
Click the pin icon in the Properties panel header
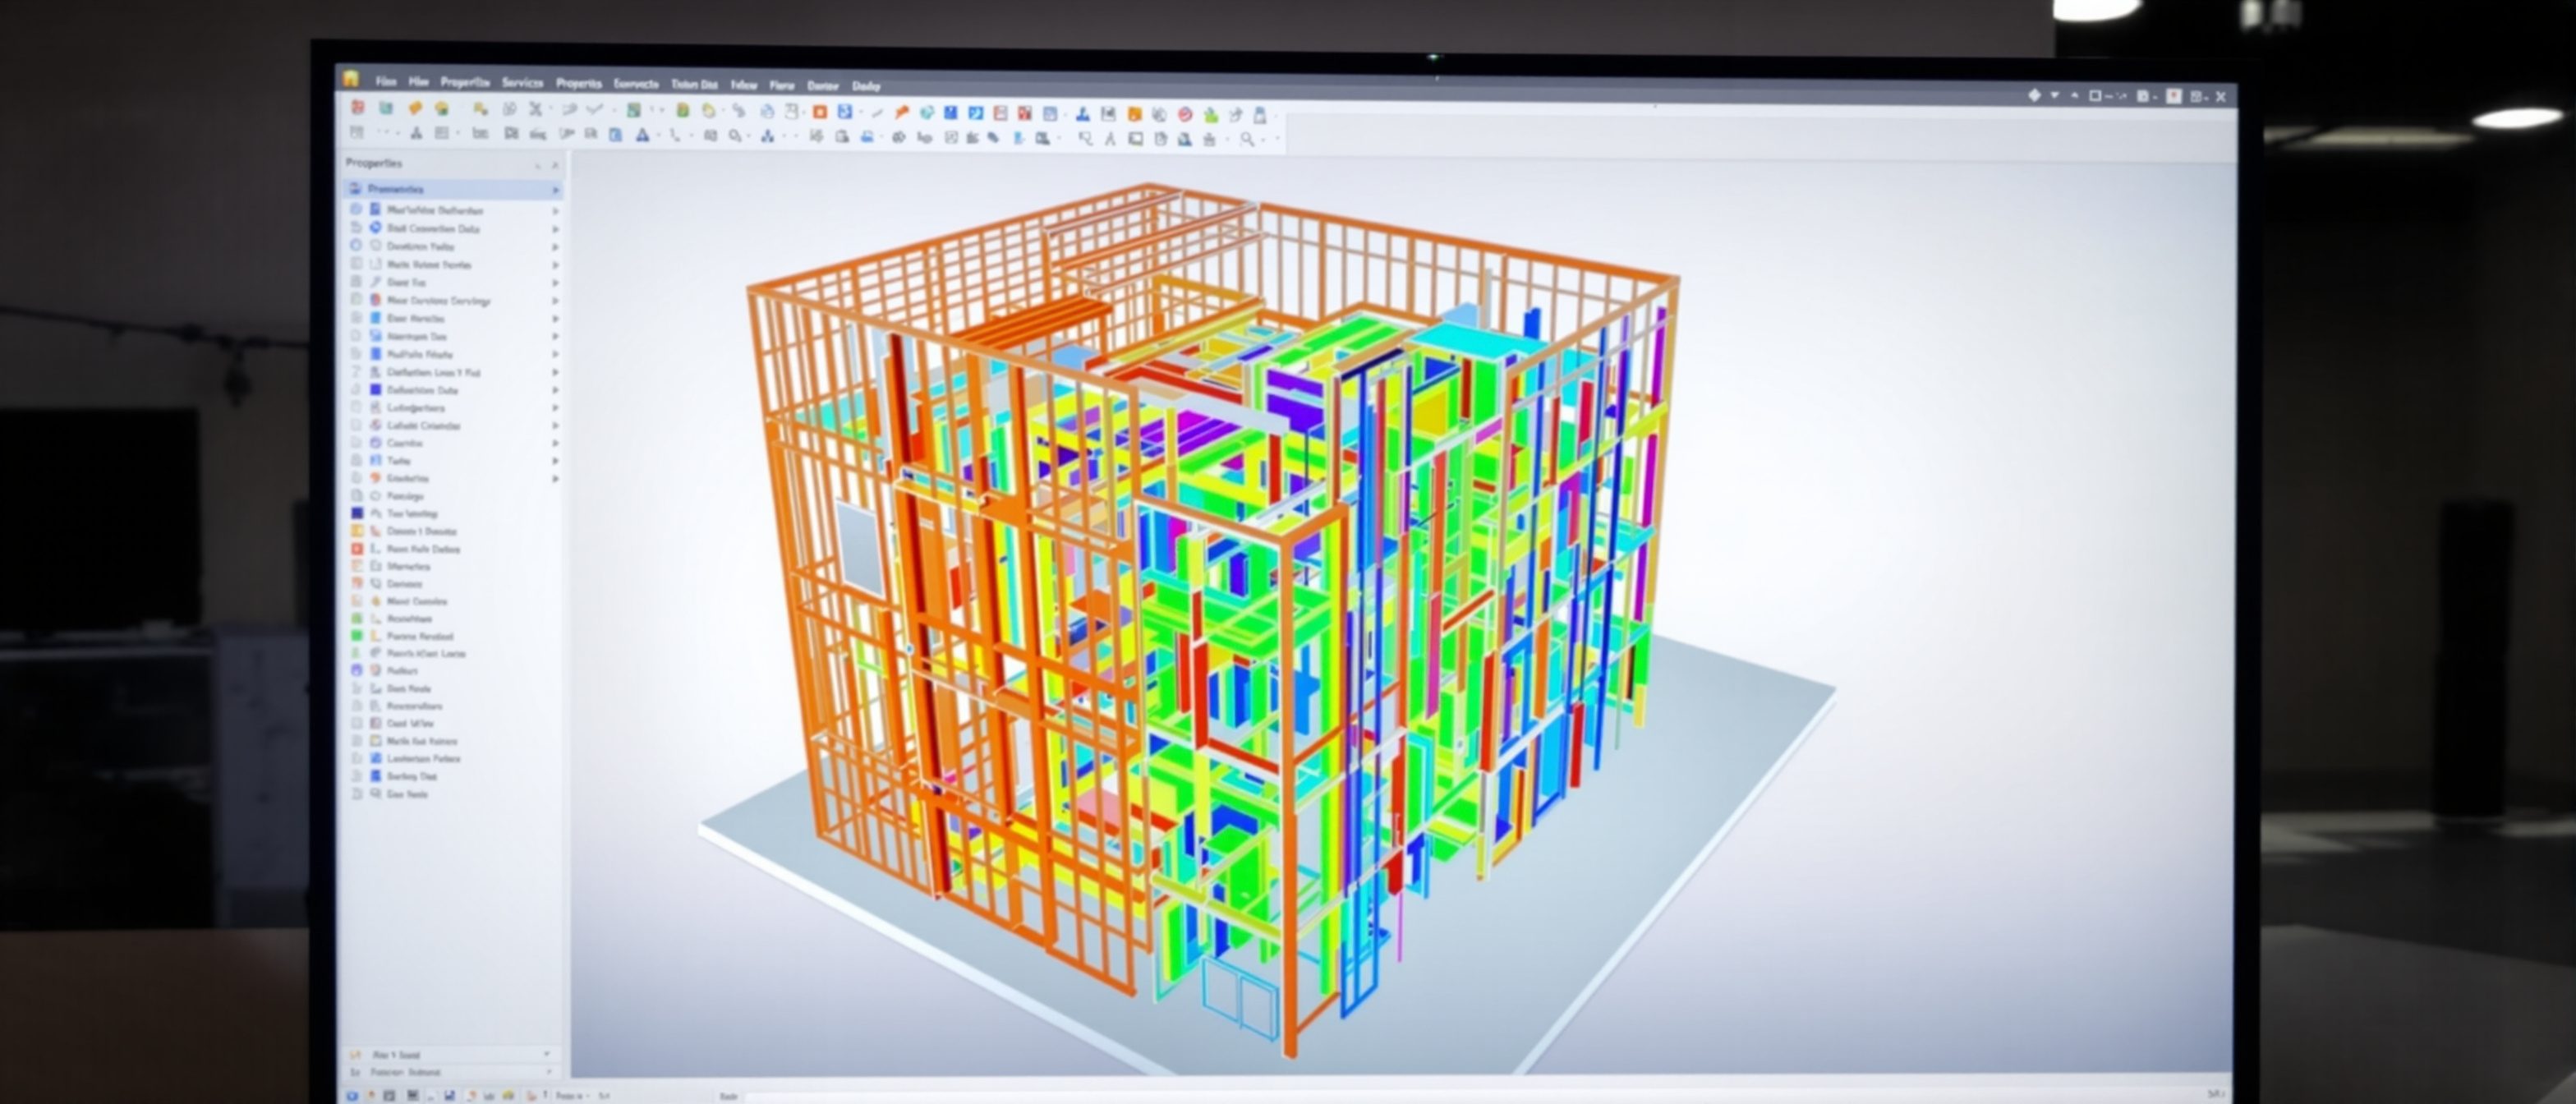click(538, 164)
